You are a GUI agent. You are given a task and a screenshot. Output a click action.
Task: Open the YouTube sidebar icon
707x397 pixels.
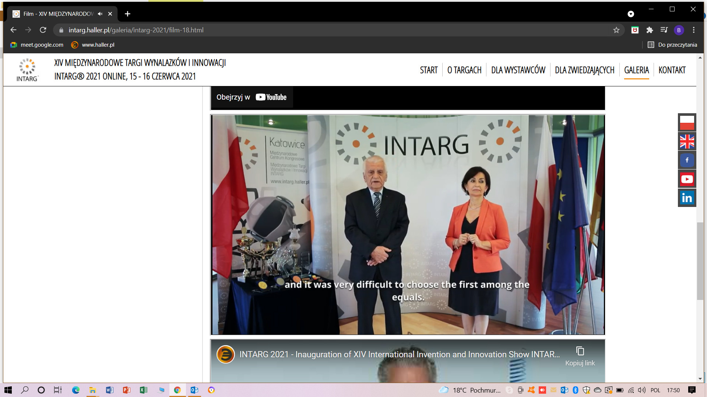[x=687, y=179]
